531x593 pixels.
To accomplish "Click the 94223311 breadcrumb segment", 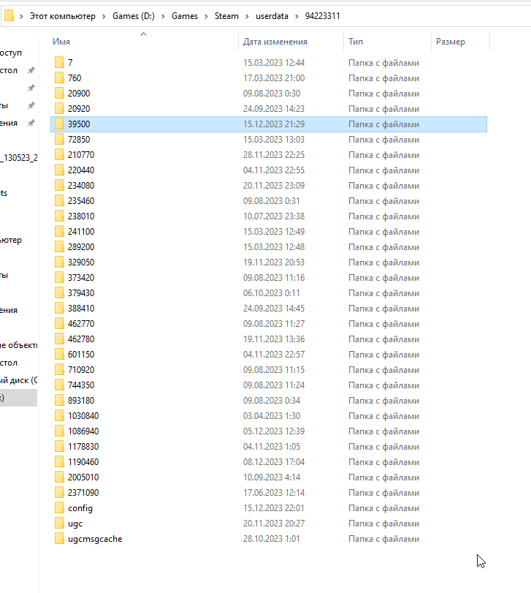I will coord(323,16).
